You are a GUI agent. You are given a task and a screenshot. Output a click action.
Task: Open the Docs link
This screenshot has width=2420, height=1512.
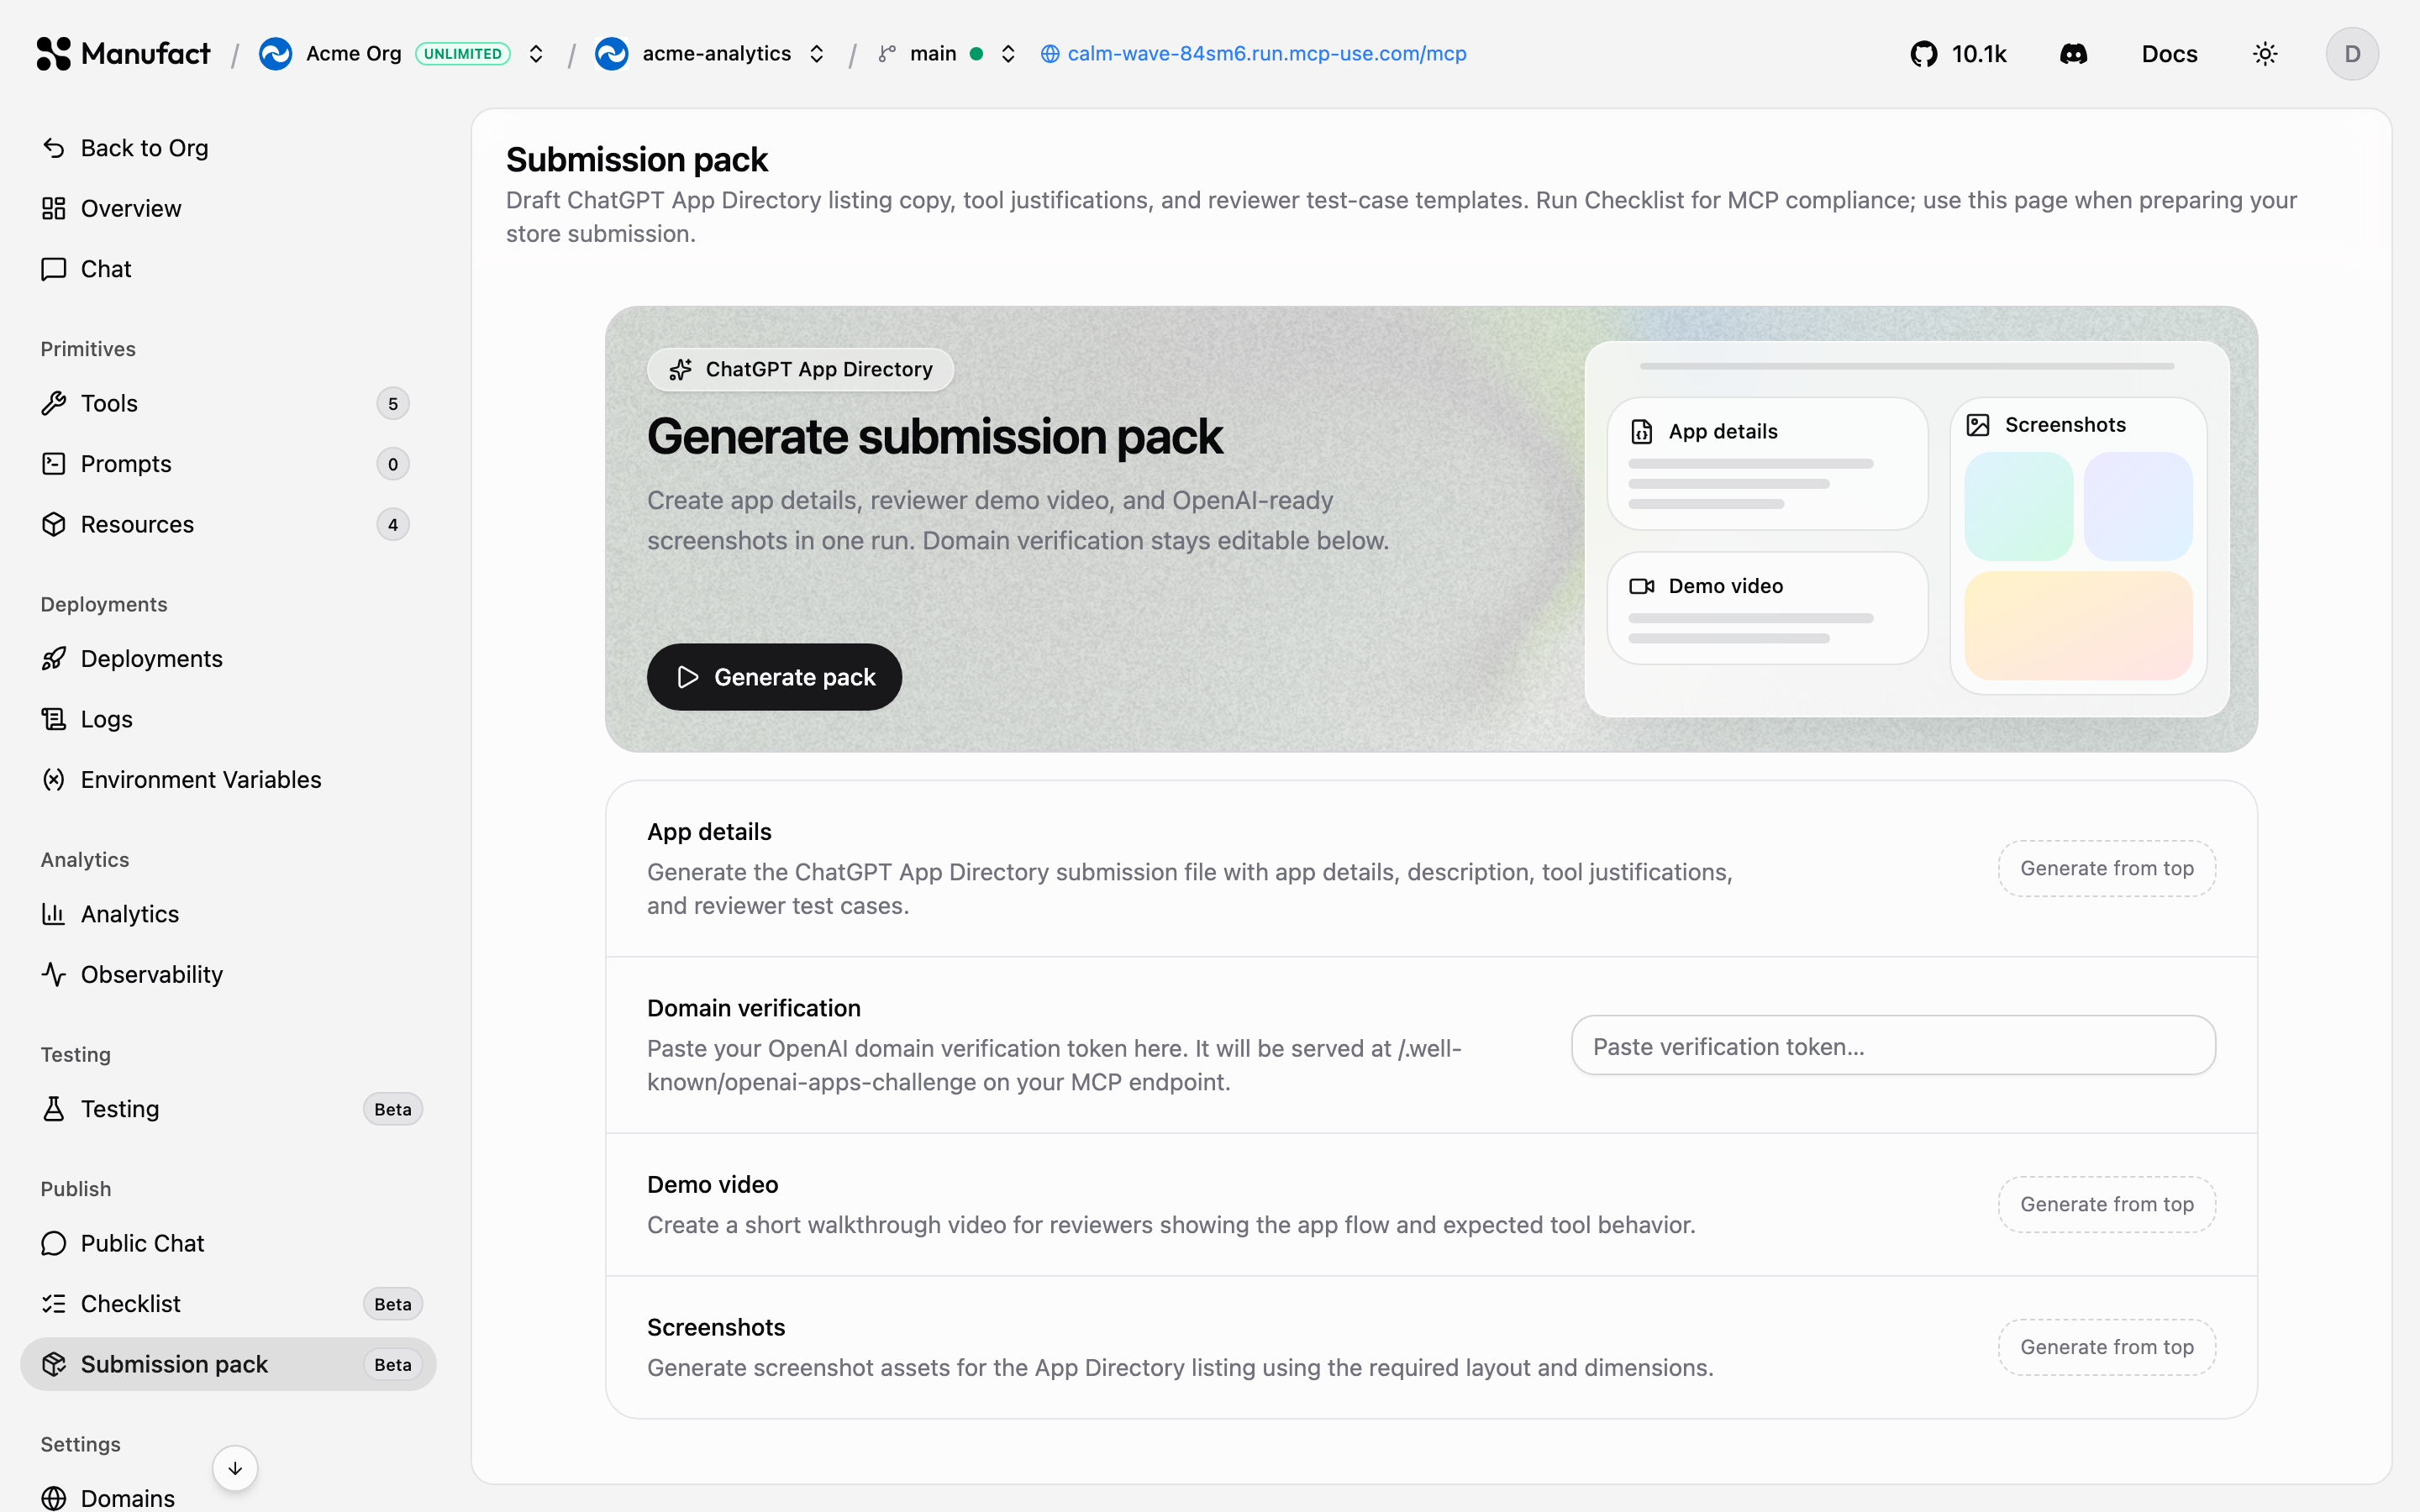click(2169, 54)
